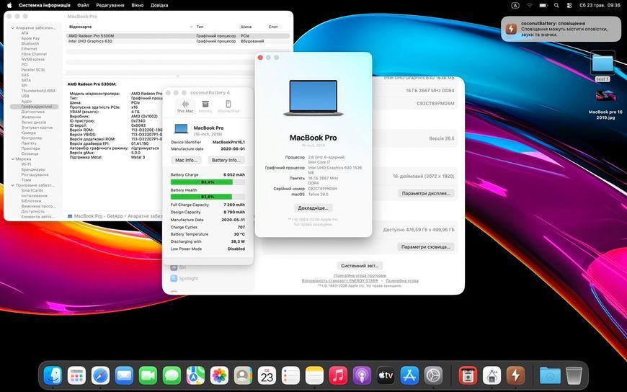The image size is (627, 392).
Task: Open Control Center in menu bar
Action: (x=569, y=5)
